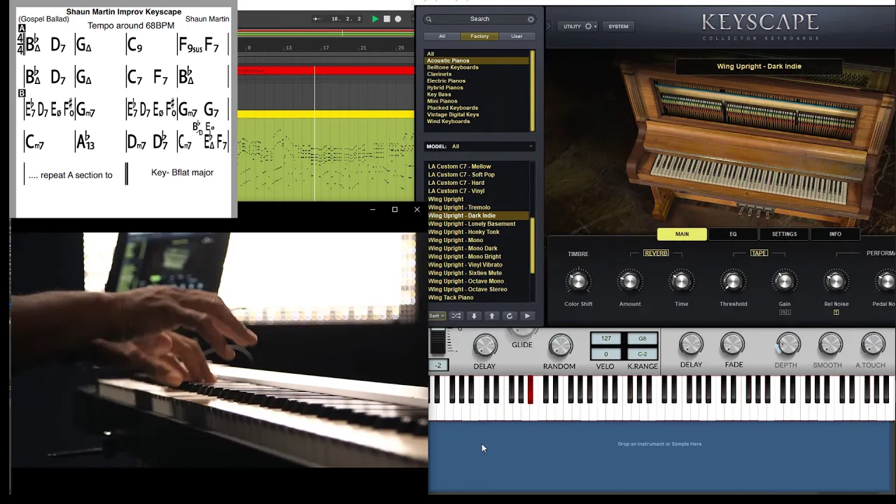Screen dimensions: 896x504
Task: Toggle the TAPE section on or off
Action: 759,253
